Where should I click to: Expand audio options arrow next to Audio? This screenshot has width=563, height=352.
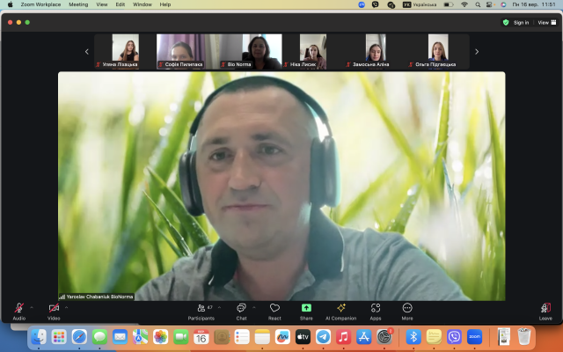32,307
